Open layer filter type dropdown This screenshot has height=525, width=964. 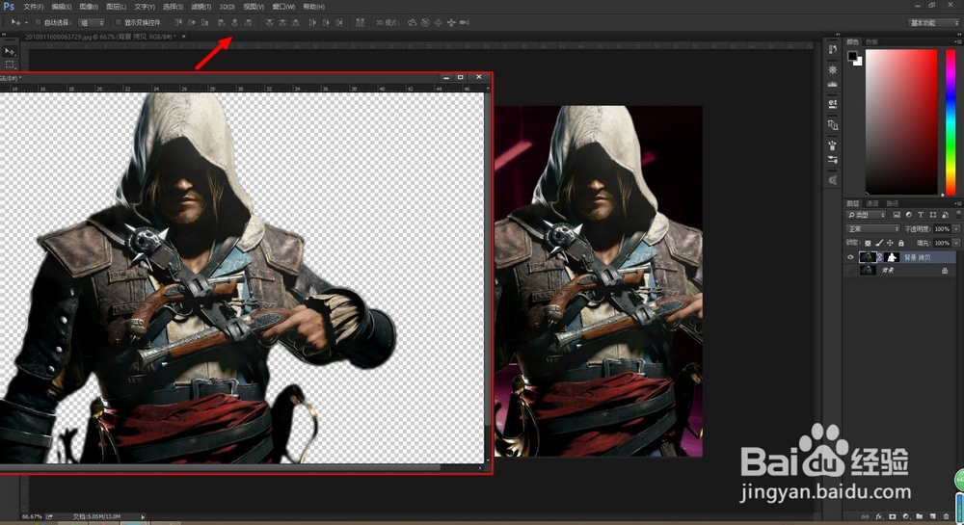(867, 215)
